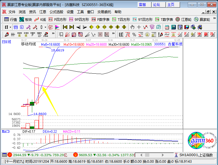Image resolution: width=218 pixels, height=165 pixels.
Task: Select the plain % percentage tool
Action: 134,34
